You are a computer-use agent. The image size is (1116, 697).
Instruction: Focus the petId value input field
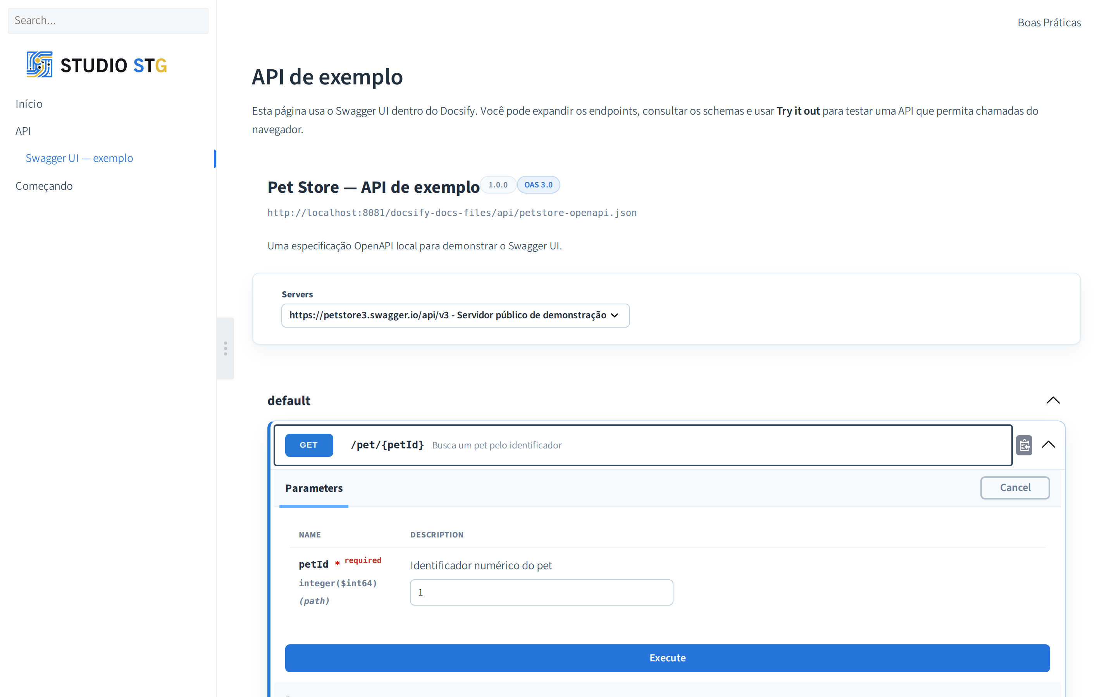tap(541, 592)
